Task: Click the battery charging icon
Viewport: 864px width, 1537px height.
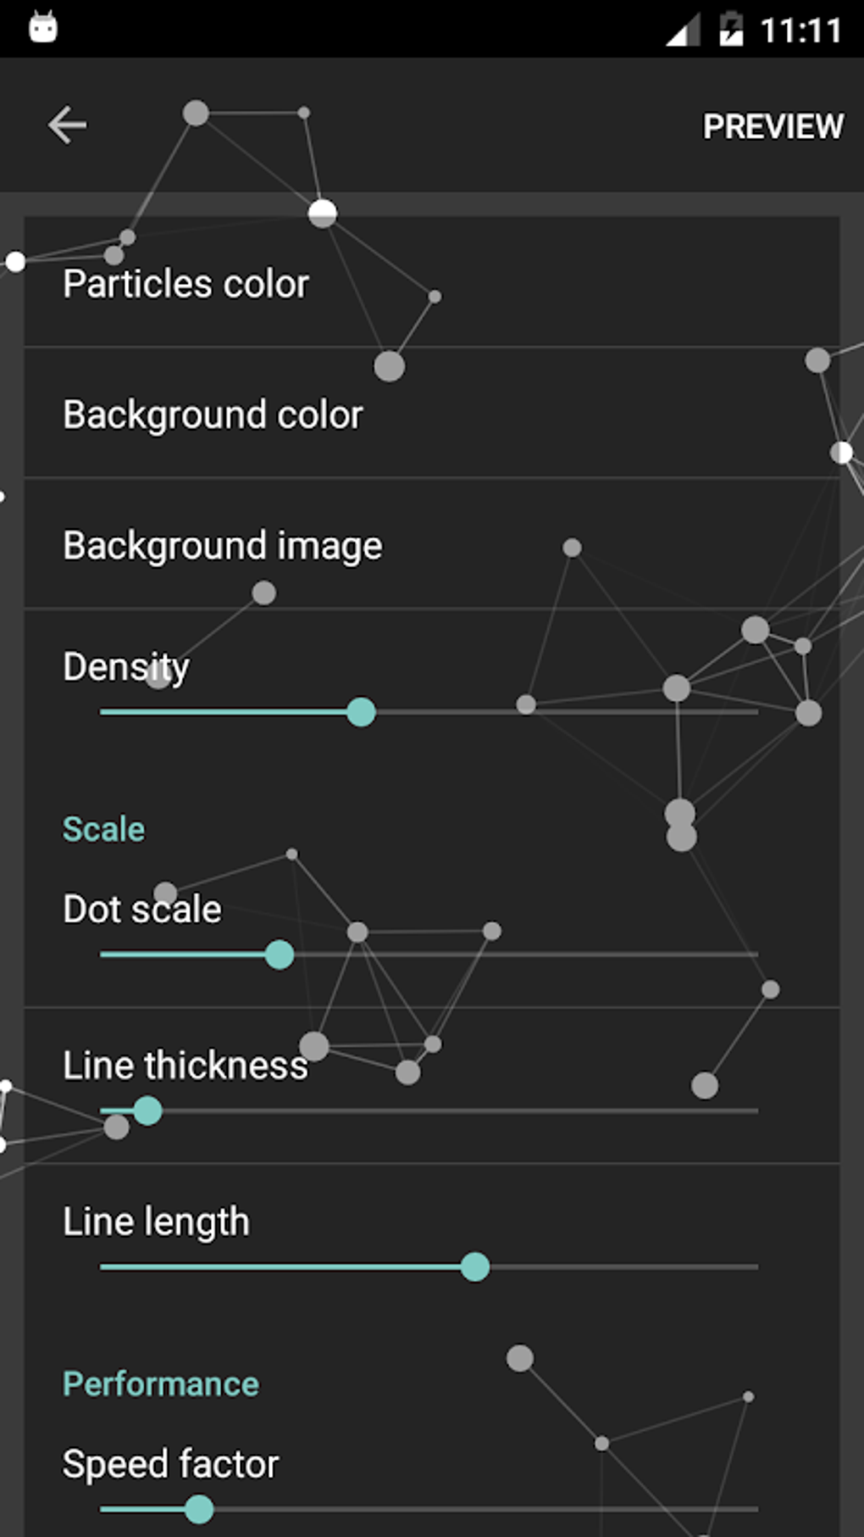Action: coord(732,27)
